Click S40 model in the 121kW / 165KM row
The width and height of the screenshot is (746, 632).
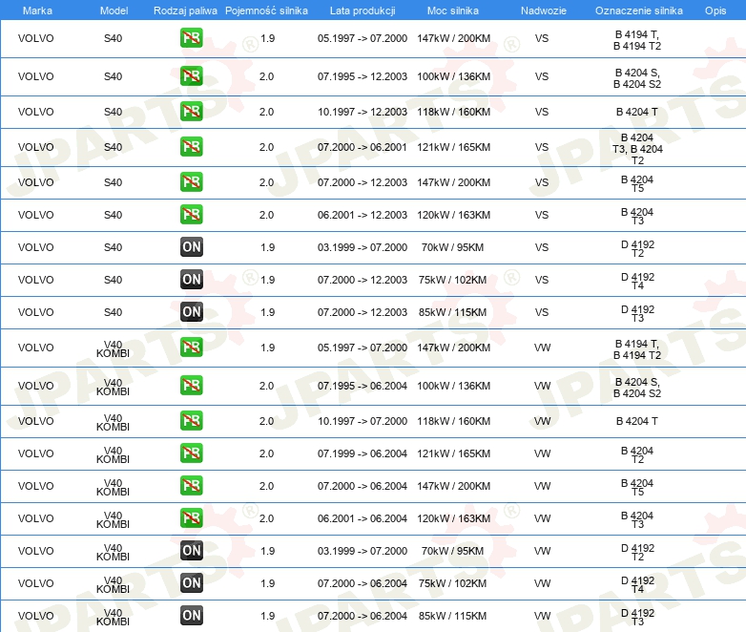click(x=114, y=147)
